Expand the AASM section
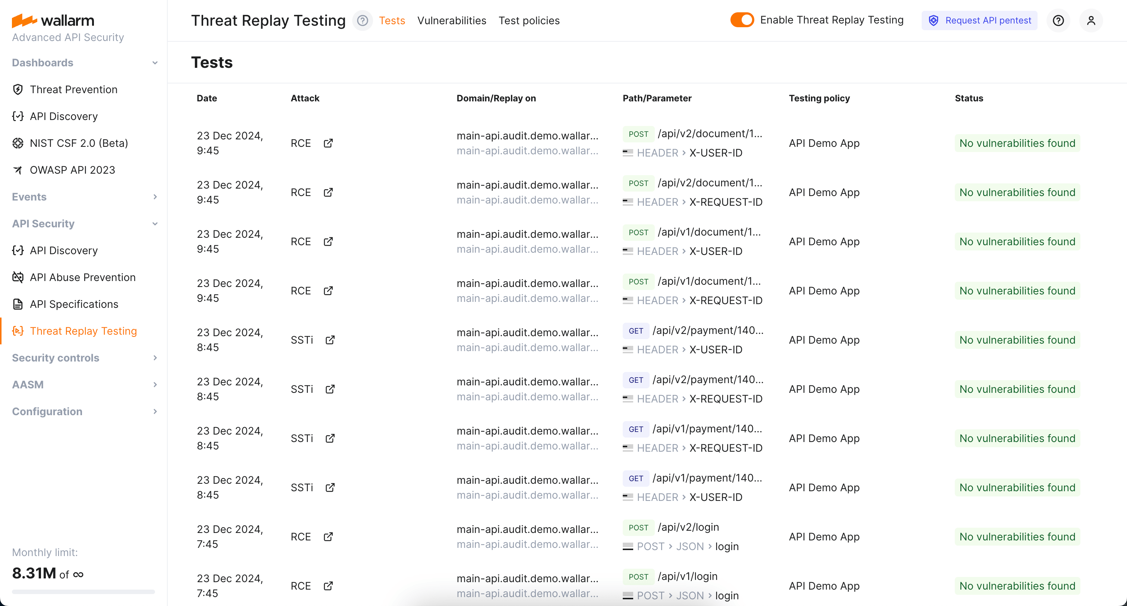1127x606 pixels. [155, 385]
